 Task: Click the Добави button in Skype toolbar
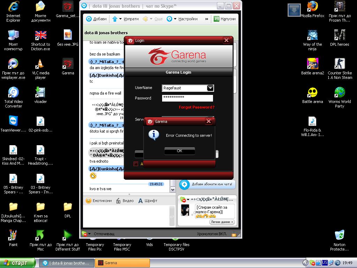point(97,19)
